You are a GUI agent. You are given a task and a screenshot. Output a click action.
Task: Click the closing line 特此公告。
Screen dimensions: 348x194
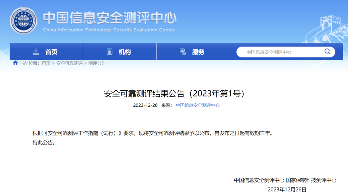44,143
